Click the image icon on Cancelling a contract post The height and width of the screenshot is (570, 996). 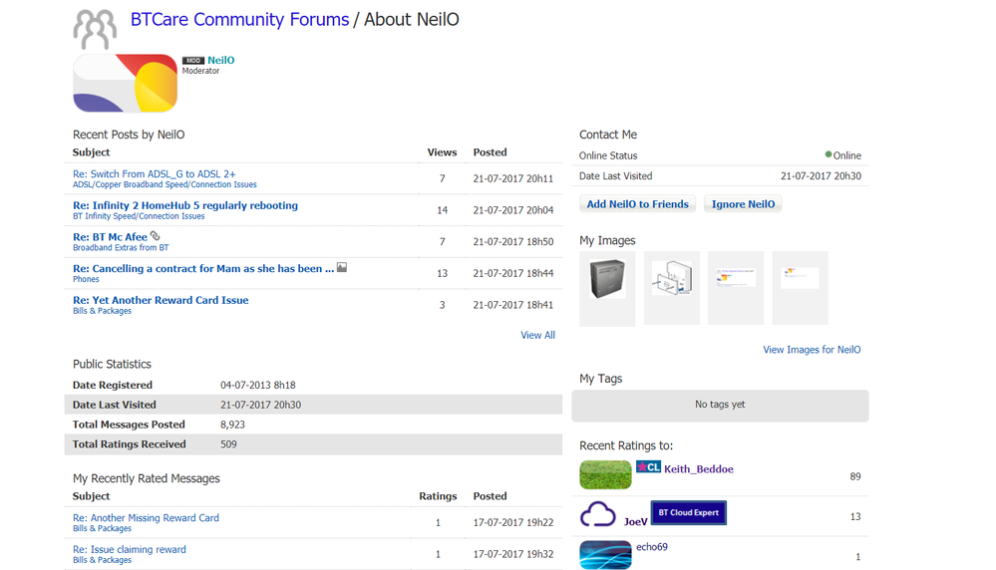point(342,267)
